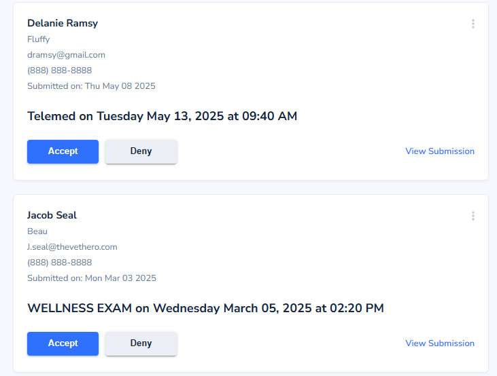Image resolution: width=497 pixels, height=376 pixels.
Task: Accept Jacob Seal's Wellness Exam request
Action: [63, 343]
